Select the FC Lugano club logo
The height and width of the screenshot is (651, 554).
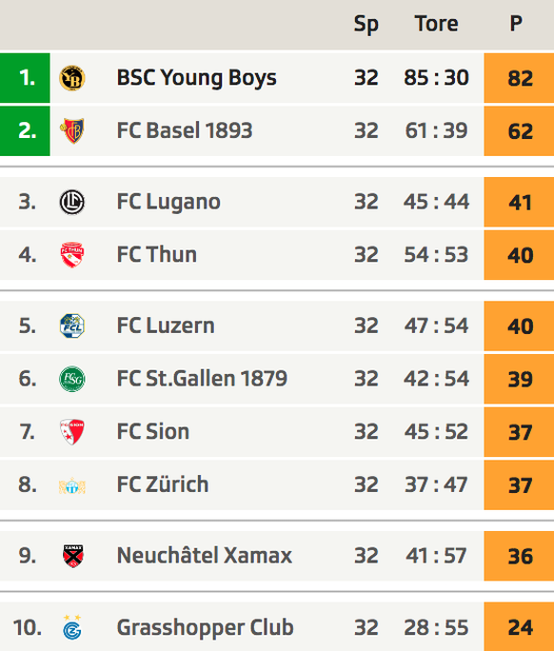pos(72,202)
